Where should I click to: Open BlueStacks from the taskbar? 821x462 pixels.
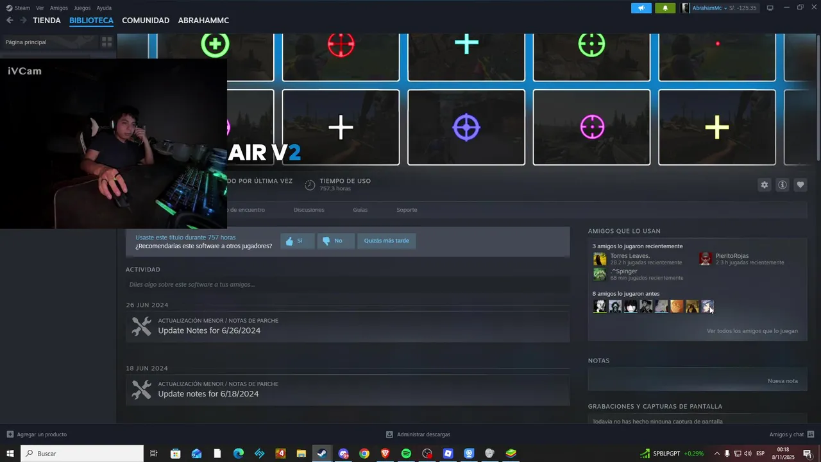coord(511,454)
